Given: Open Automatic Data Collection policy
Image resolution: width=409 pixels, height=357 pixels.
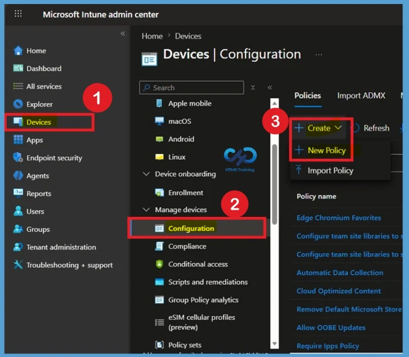Looking at the screenshot, I should (340, 273).
